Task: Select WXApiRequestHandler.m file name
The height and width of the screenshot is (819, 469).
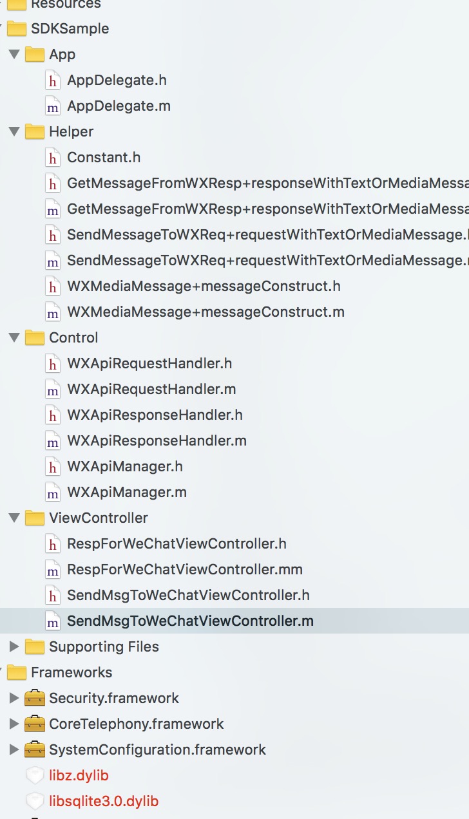Action: pos(151,390)
